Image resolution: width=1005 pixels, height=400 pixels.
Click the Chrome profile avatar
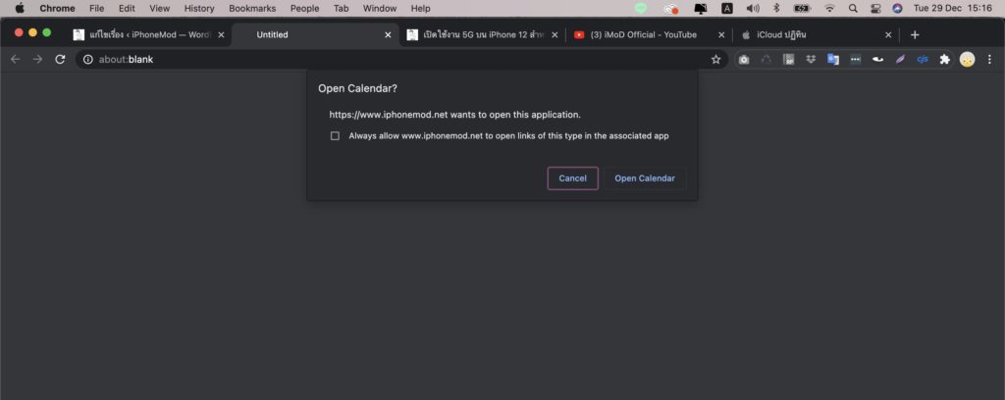pos(967,59)
